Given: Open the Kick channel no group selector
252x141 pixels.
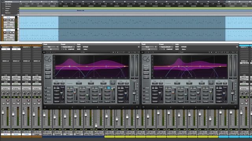Looking at the screenshot, I should coord(6,89).
